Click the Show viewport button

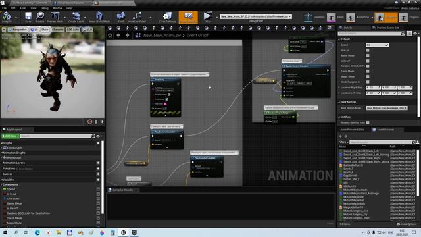(x=45, y=30)
